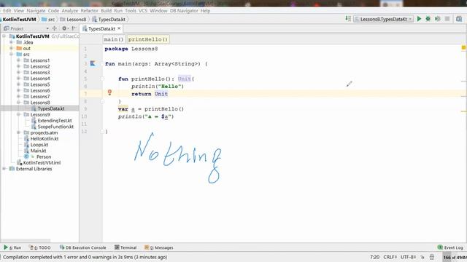Open Project Structure icon at toolbar right
Viewport: 467px width, 262px height.
coord(459,19)
